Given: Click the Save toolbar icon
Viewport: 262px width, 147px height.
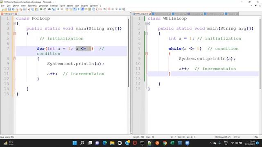Looking at the screenshot, I should [x=9, y=9].
